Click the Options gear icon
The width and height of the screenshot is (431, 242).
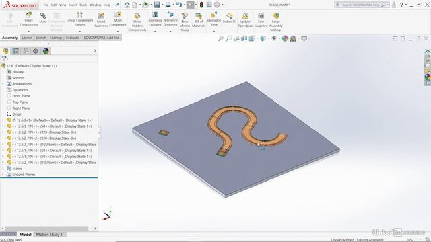coord(217,5)
